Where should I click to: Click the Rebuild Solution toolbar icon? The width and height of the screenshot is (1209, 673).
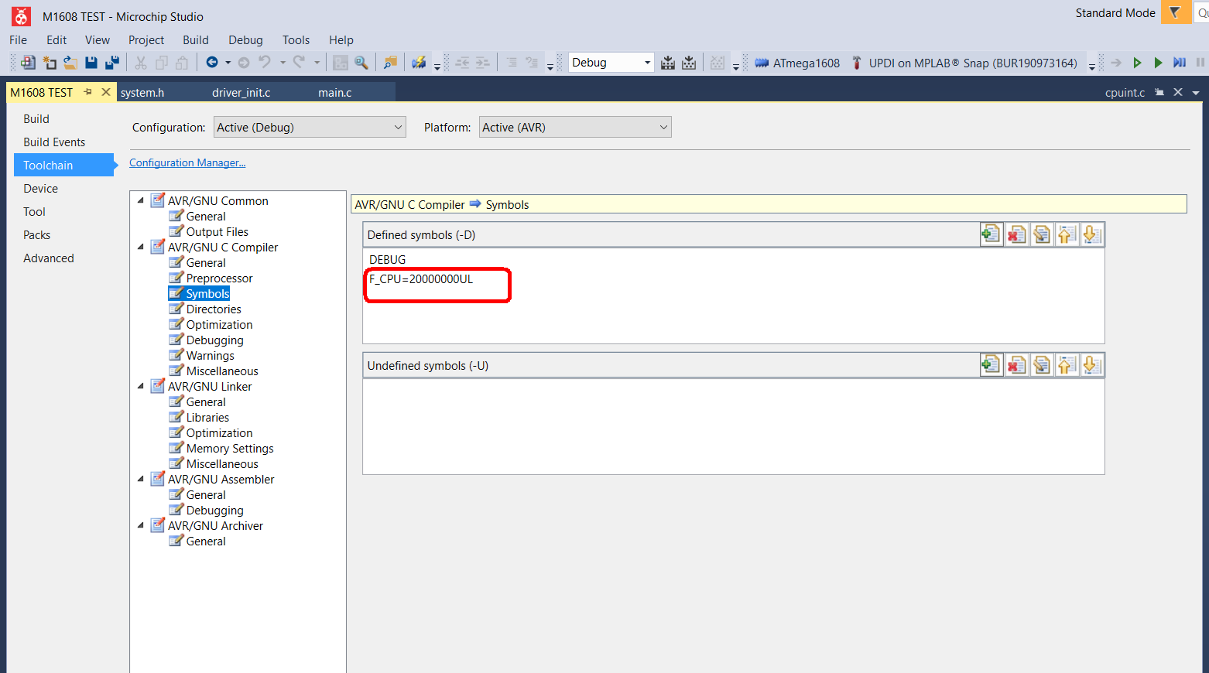tap(689, 63)
